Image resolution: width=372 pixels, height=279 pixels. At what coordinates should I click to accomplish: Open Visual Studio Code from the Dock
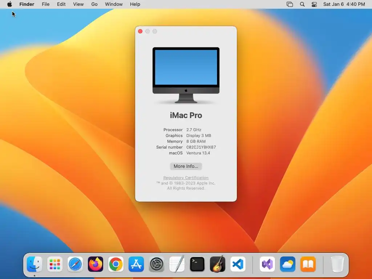coord(238,264)
